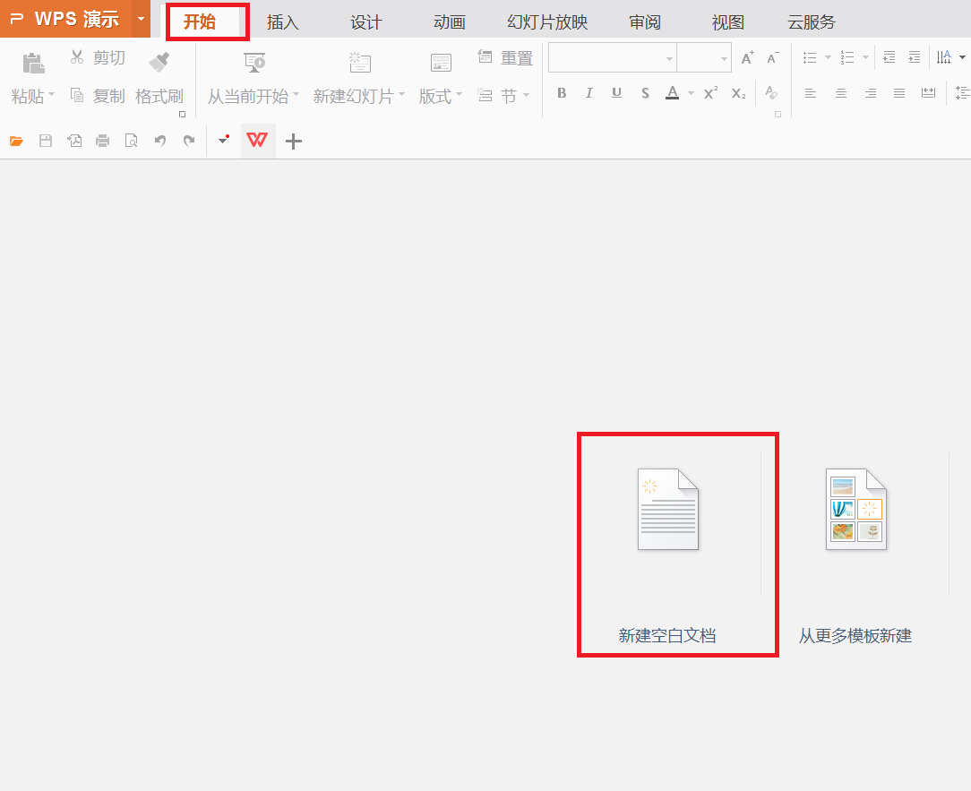This screenshot has width=971, height=791.
Task: Click the line spacing icon
Action: pos(963,93)
